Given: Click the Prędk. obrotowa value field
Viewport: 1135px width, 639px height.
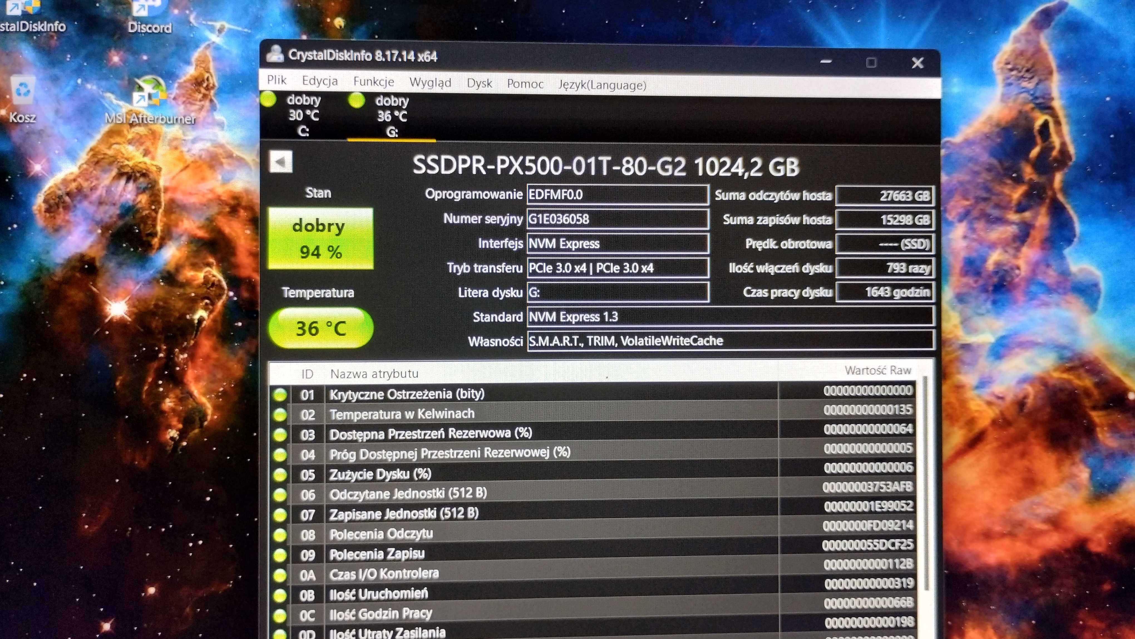Looking at the screenshot, I should [x=884, y=244].
